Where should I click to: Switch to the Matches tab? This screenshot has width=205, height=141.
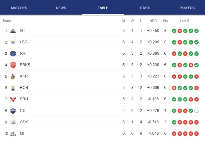[x=19, y=8]
